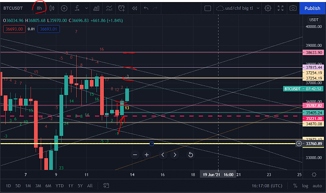Click the BTCUSDT countdown price label

pos(303,89)
